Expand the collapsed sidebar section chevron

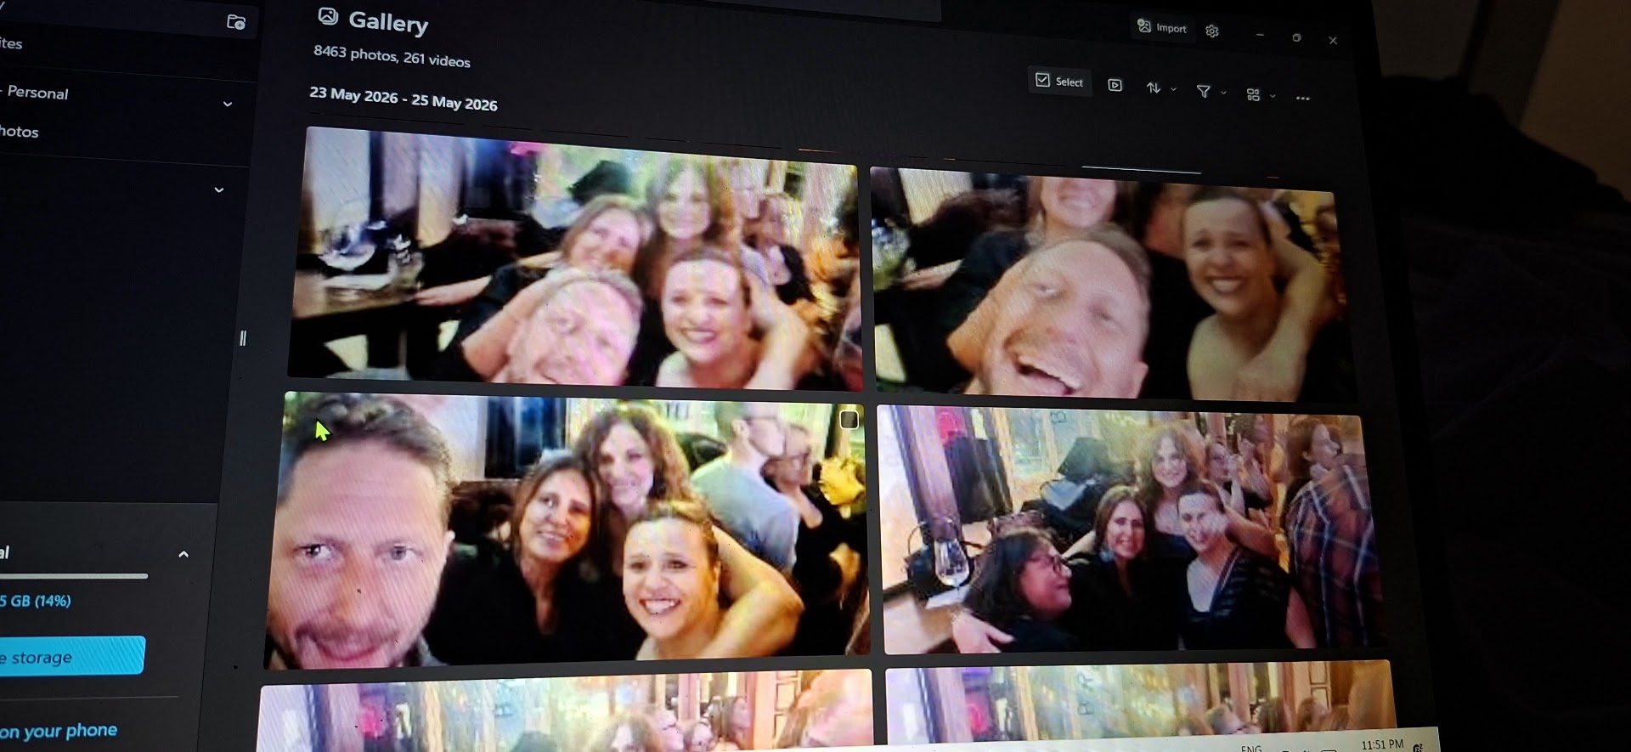click(x=219, y=189)
